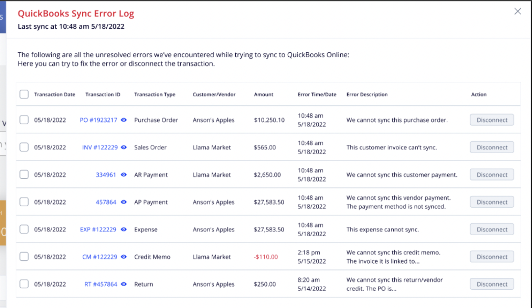The image size is (532, 308).
Task: Click eye icon beside INV #122229
Action: click(x=124, y=147)
